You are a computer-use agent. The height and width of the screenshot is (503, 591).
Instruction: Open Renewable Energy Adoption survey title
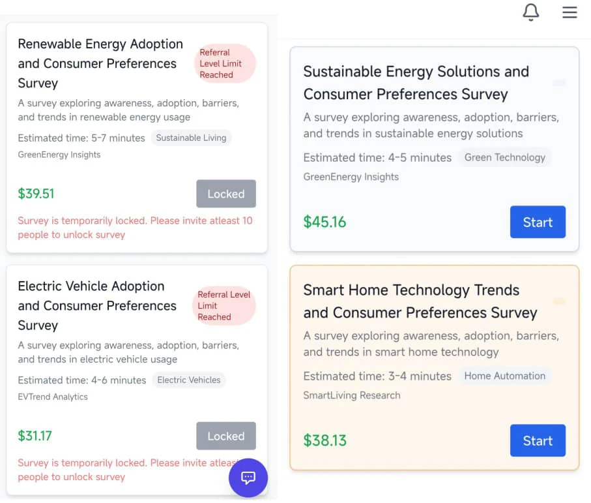[x=100, y=63]
